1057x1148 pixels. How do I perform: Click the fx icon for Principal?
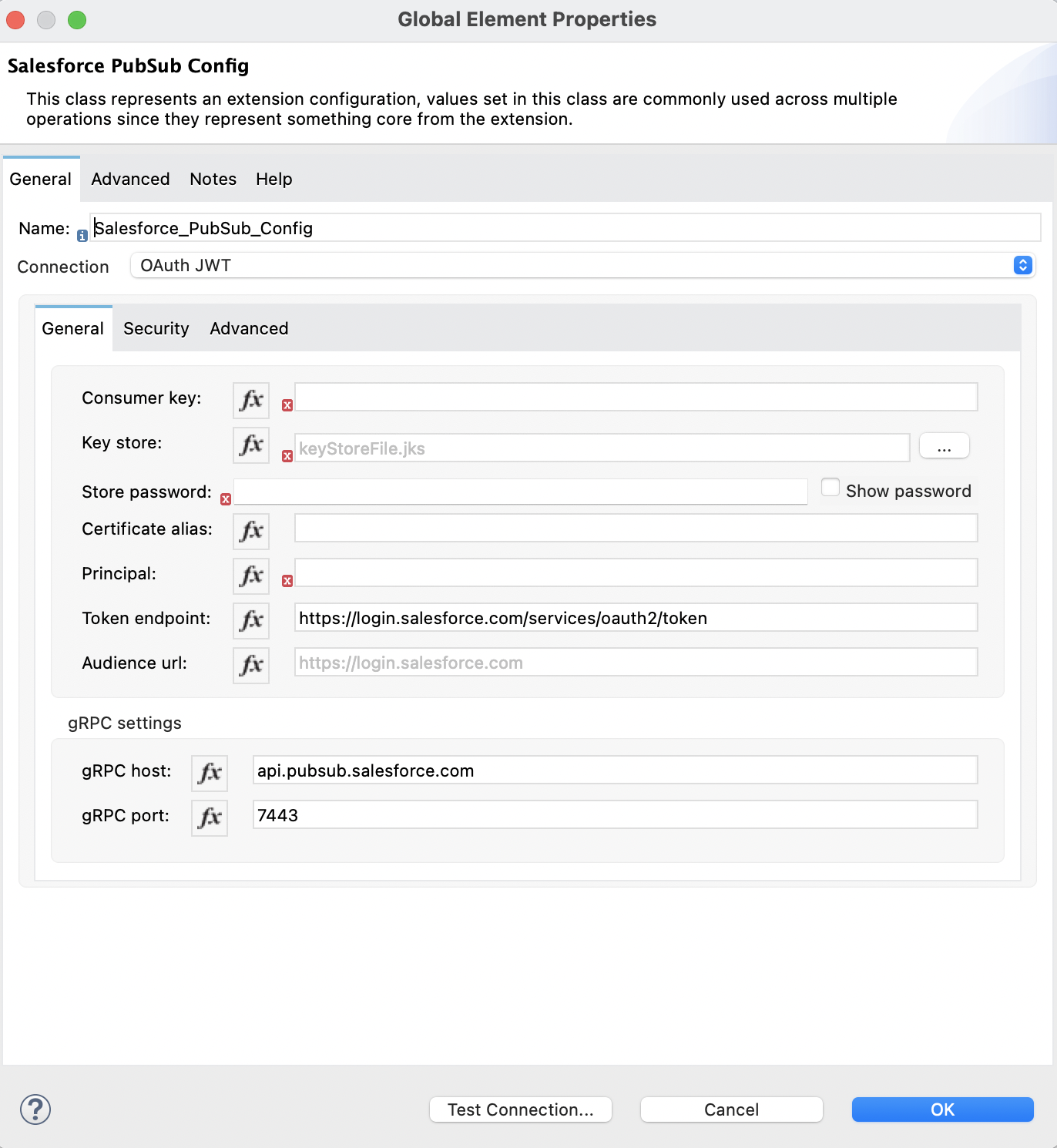[x=250, y=576]
